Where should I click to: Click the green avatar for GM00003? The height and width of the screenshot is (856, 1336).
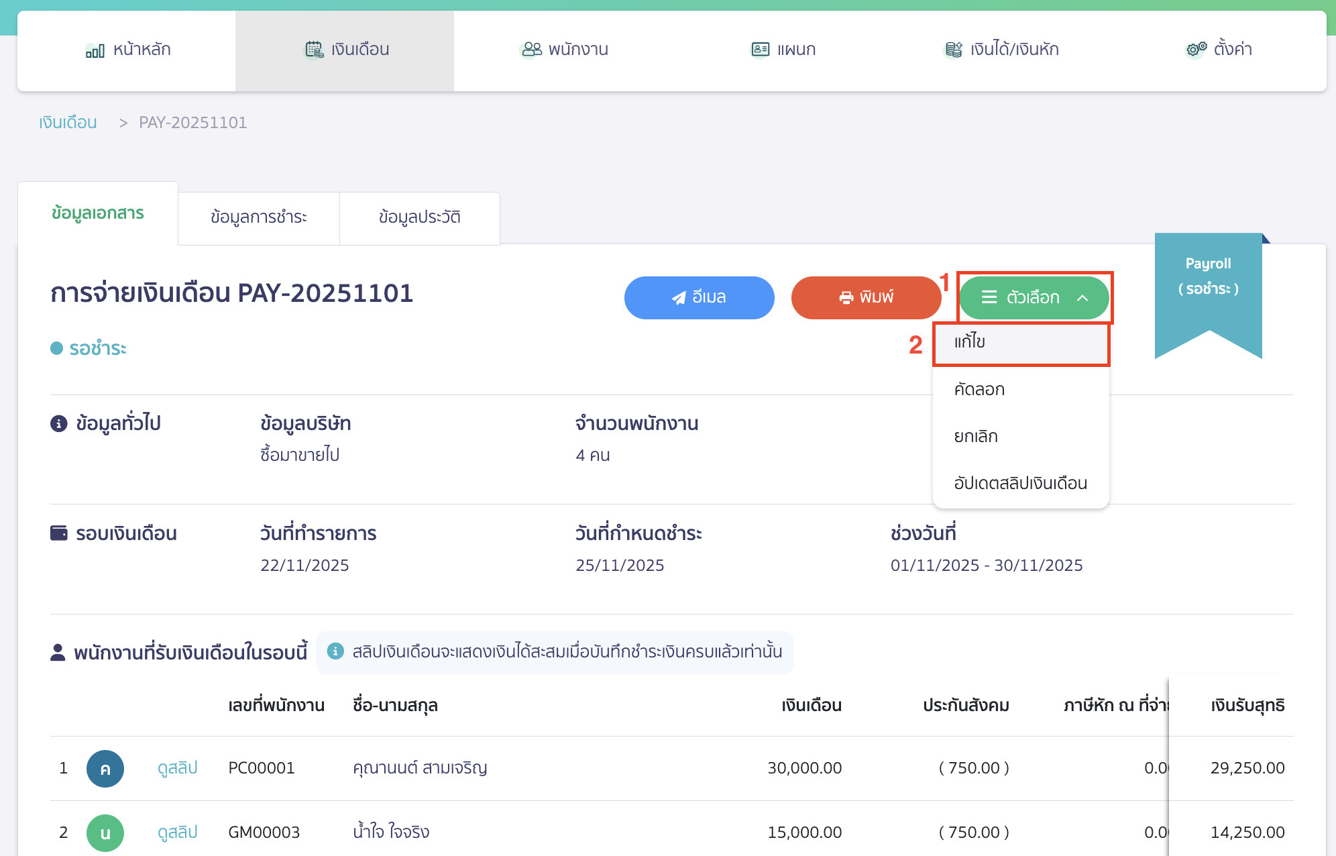click(x=105, y=833)
